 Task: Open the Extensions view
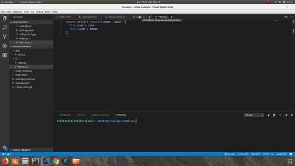tap(5, 55)
